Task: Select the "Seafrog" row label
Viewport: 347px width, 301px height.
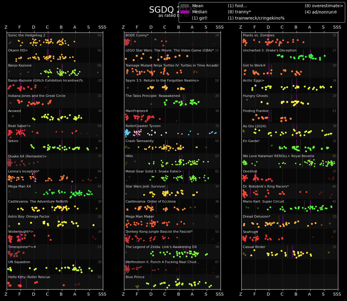Action: click(x=250, y=232)
